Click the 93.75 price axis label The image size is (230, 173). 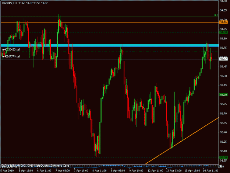pos(223,48)
